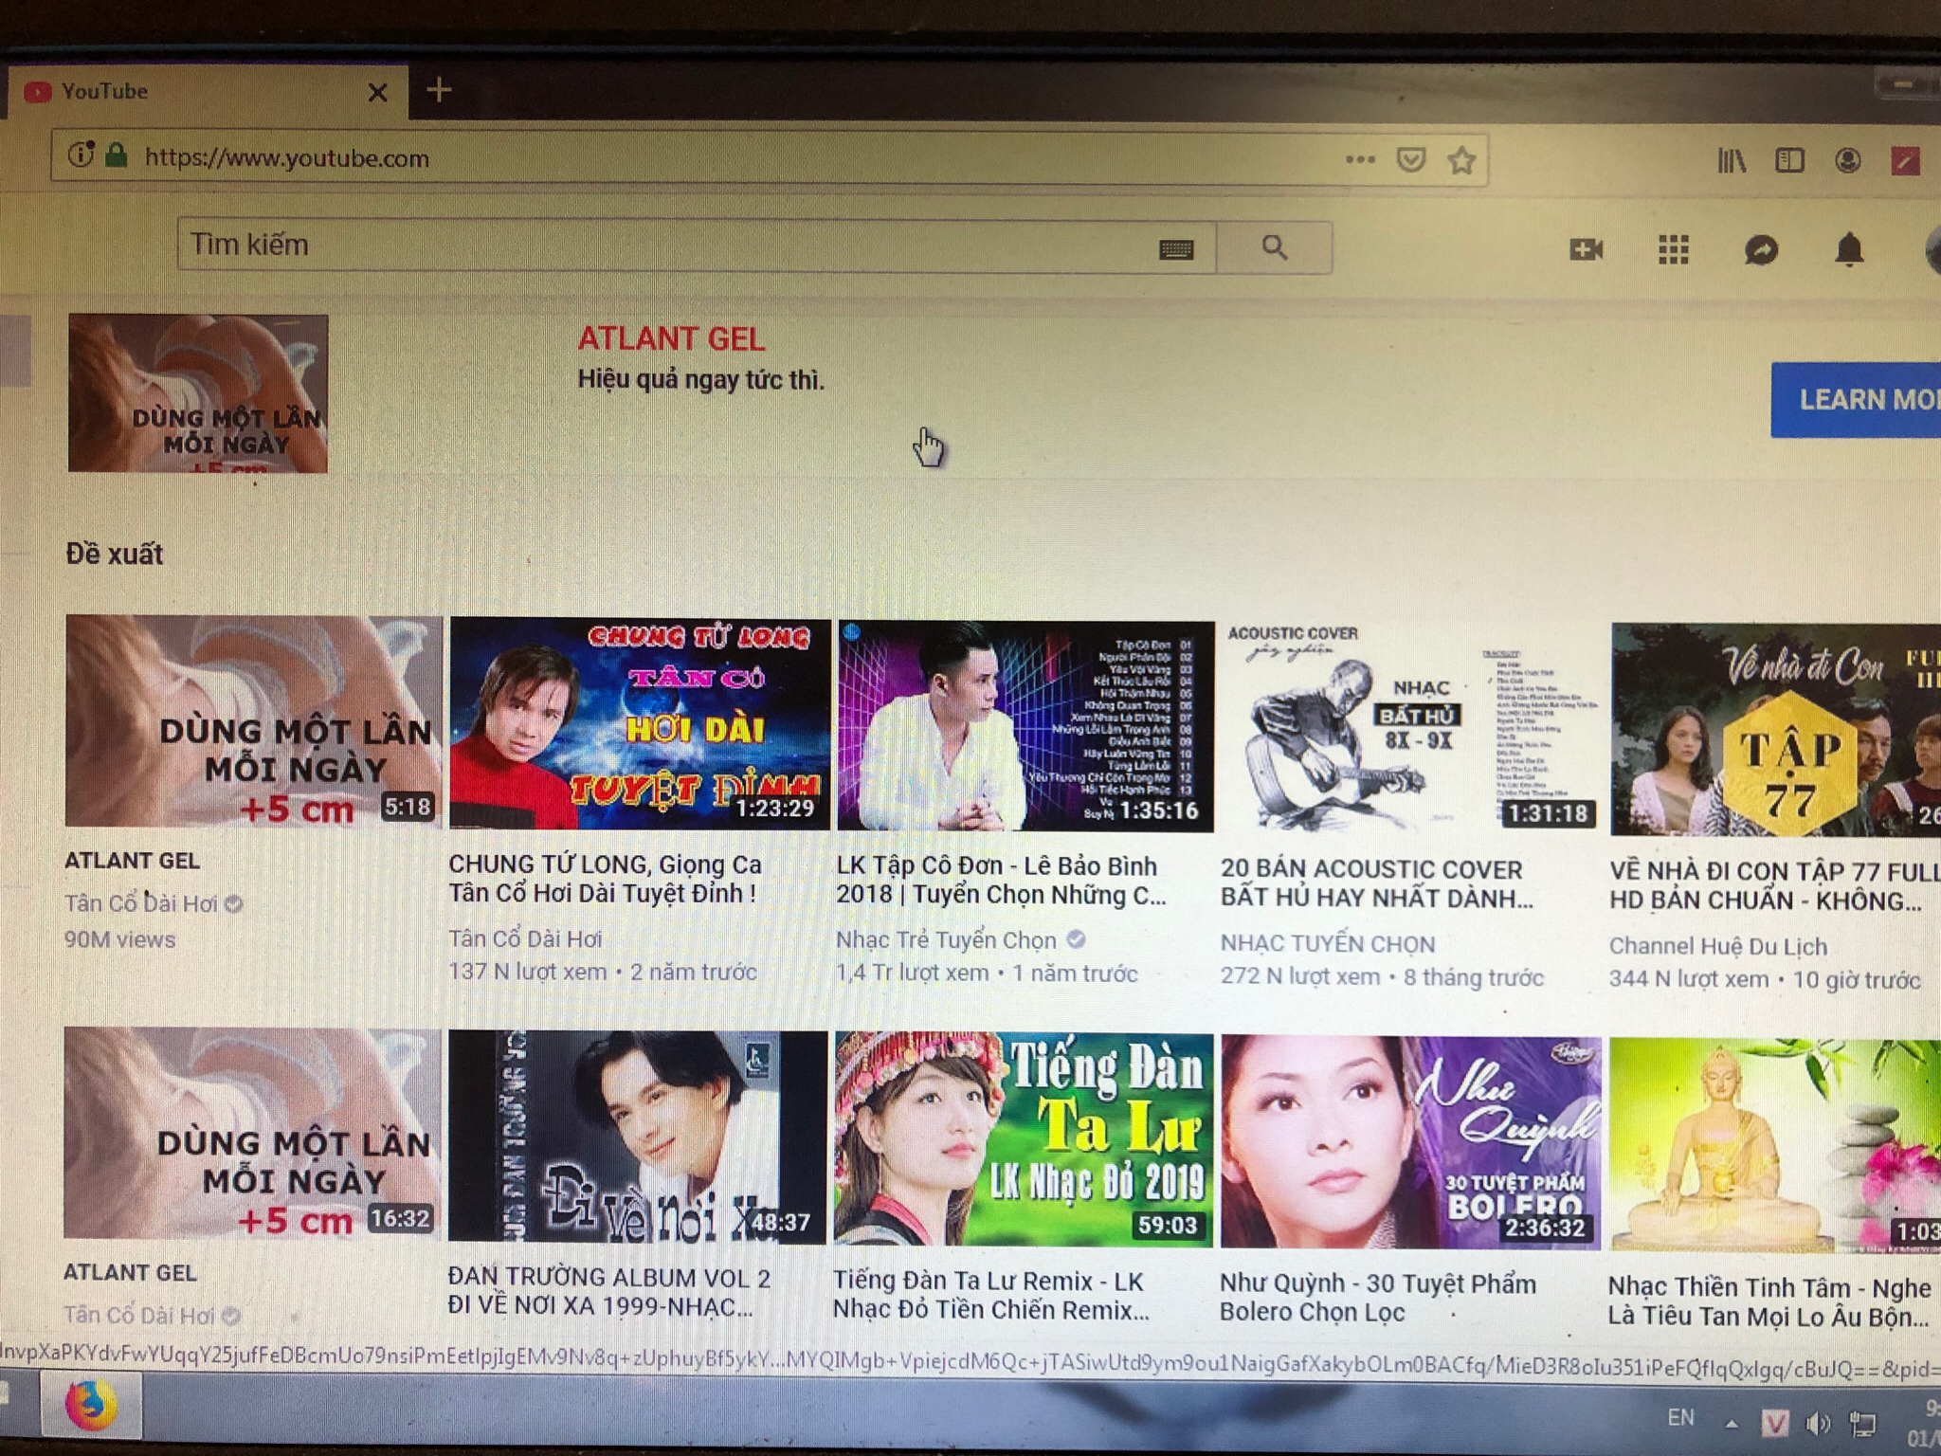1941x1456 pixels.
Task: Bookmark this page with the star icon
Action: (1461, 160)
